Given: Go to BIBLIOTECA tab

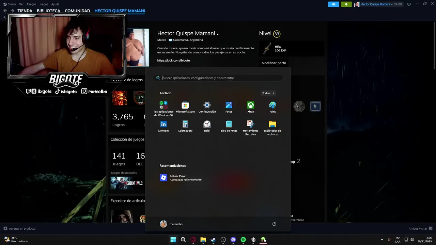Looking at the screenshot, I should coord(48,11).
